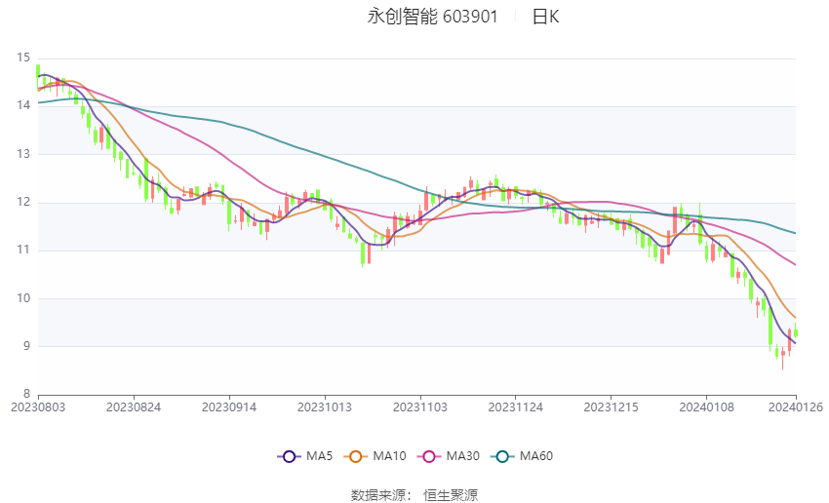Toggle the MA5 legend circle icon
The image size is (829, 503).
(289, 456)
